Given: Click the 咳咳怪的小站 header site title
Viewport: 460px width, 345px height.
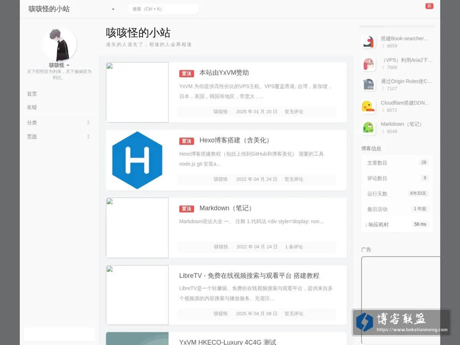Looking at the screenshot, I should [x=49, y=9].
